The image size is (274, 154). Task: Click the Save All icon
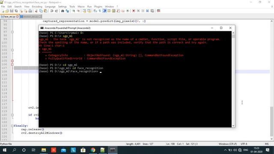tap(16, 11)
